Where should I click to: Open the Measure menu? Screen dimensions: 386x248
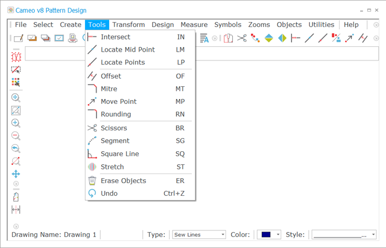194,25
